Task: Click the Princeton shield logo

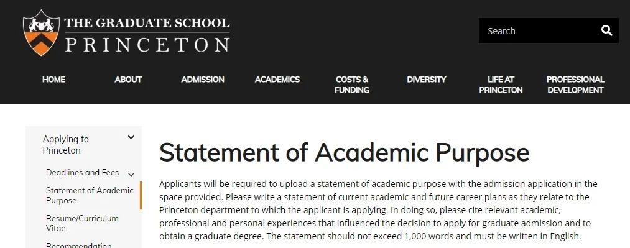Action: [42, 32]
